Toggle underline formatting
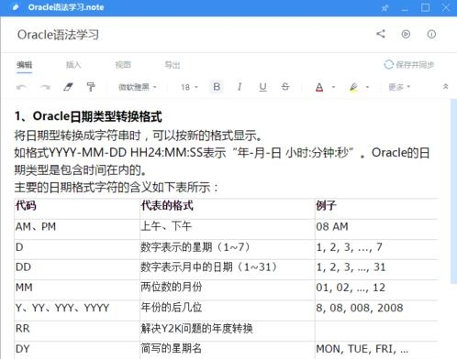 click(262, 87)
